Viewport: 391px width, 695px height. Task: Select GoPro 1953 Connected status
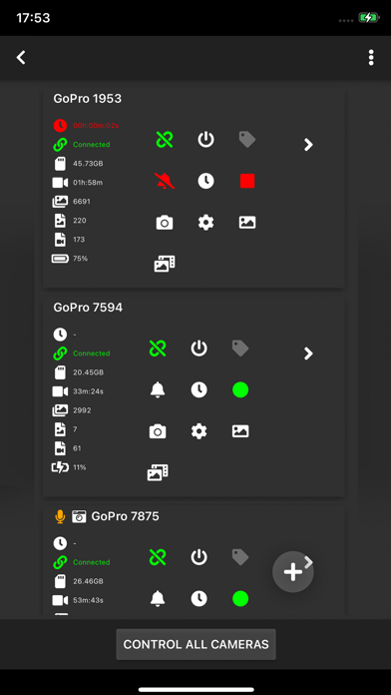point(91,145)
